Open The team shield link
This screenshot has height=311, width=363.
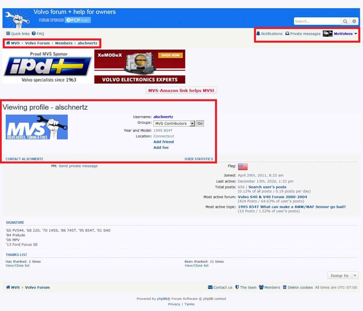[246, 287]
